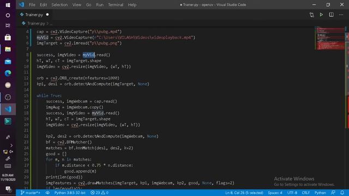
Task: Open the Help menu
Action: [132, 5]
